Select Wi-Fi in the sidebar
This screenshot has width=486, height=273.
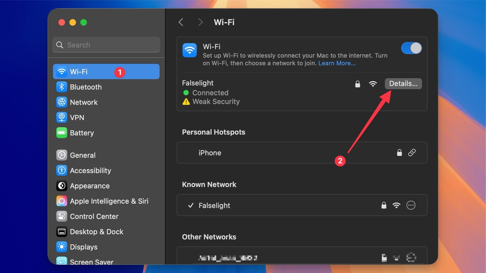click(x=78, y=72)
